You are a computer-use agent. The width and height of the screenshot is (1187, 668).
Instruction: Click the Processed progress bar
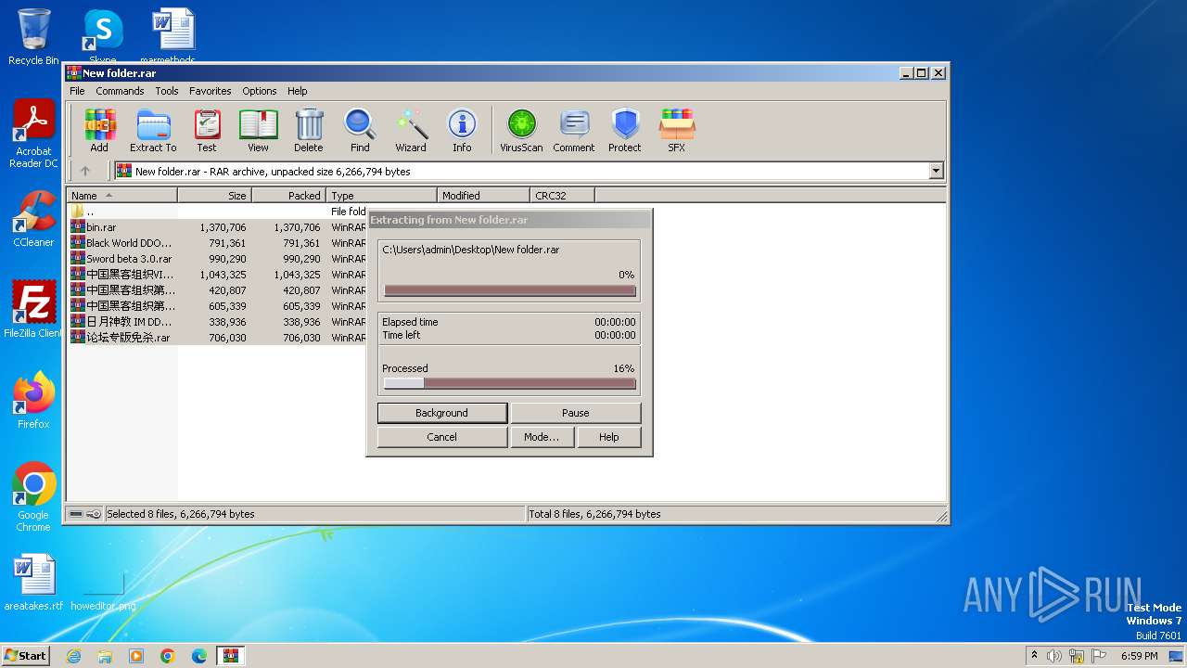(x=510, y=383)
